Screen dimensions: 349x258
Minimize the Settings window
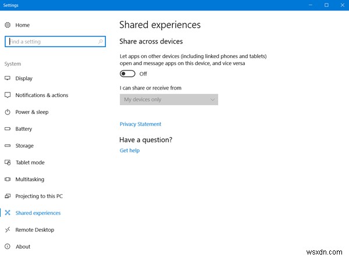311,5
